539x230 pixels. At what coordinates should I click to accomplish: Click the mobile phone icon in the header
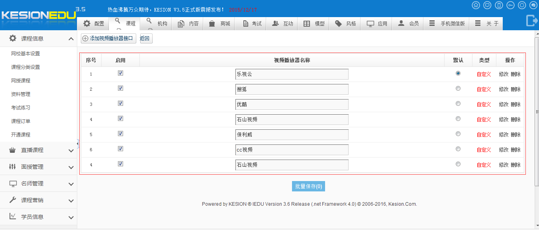[499, 5]
